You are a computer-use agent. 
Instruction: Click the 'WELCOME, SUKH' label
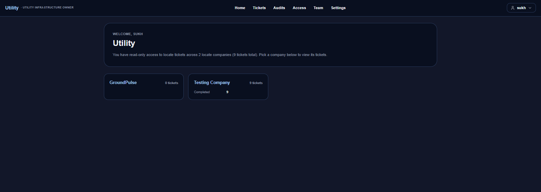(128, 34)
